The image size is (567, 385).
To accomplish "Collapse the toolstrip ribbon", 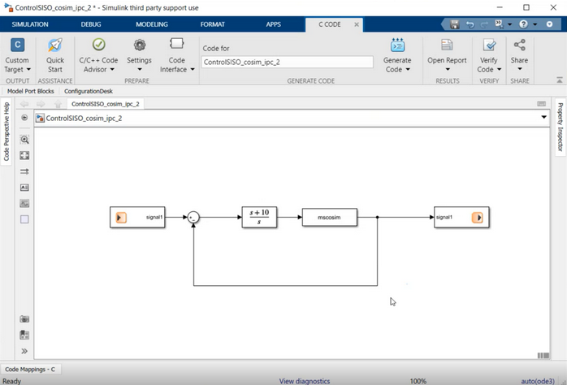I will 559,80.
